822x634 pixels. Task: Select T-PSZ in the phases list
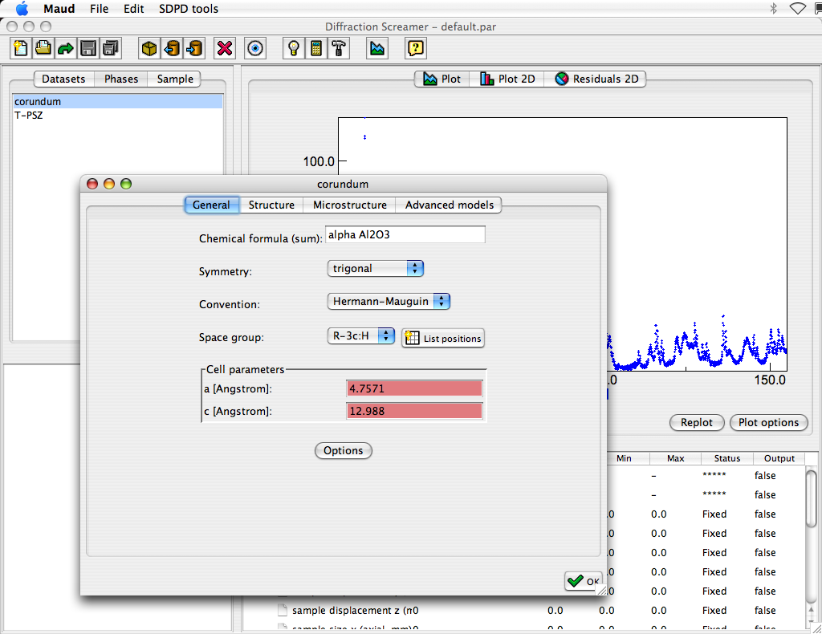coord(28,115)
